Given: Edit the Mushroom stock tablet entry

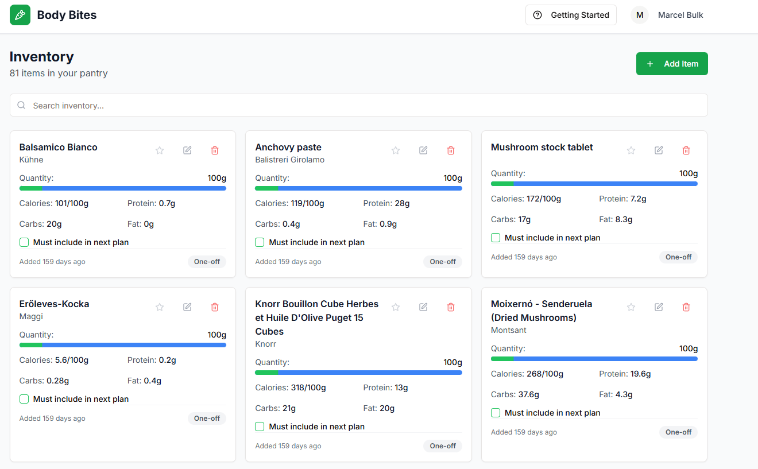Looking at the screenshot, I should click(x=659, y=150).
